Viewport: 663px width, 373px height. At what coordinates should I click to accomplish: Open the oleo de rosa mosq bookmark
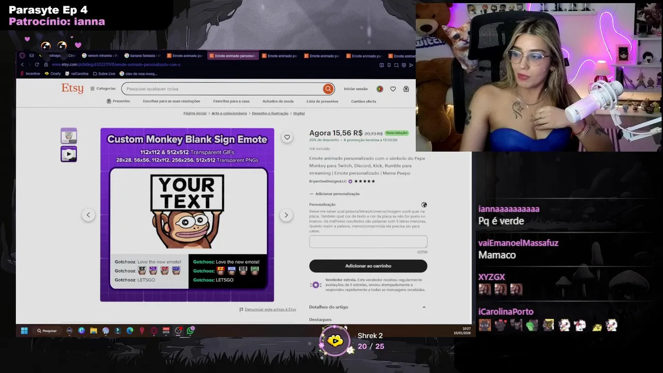[x=138, y=74]
